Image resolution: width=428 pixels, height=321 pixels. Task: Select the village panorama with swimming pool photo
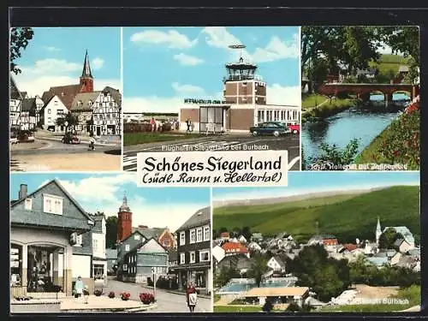pos(317,242)
